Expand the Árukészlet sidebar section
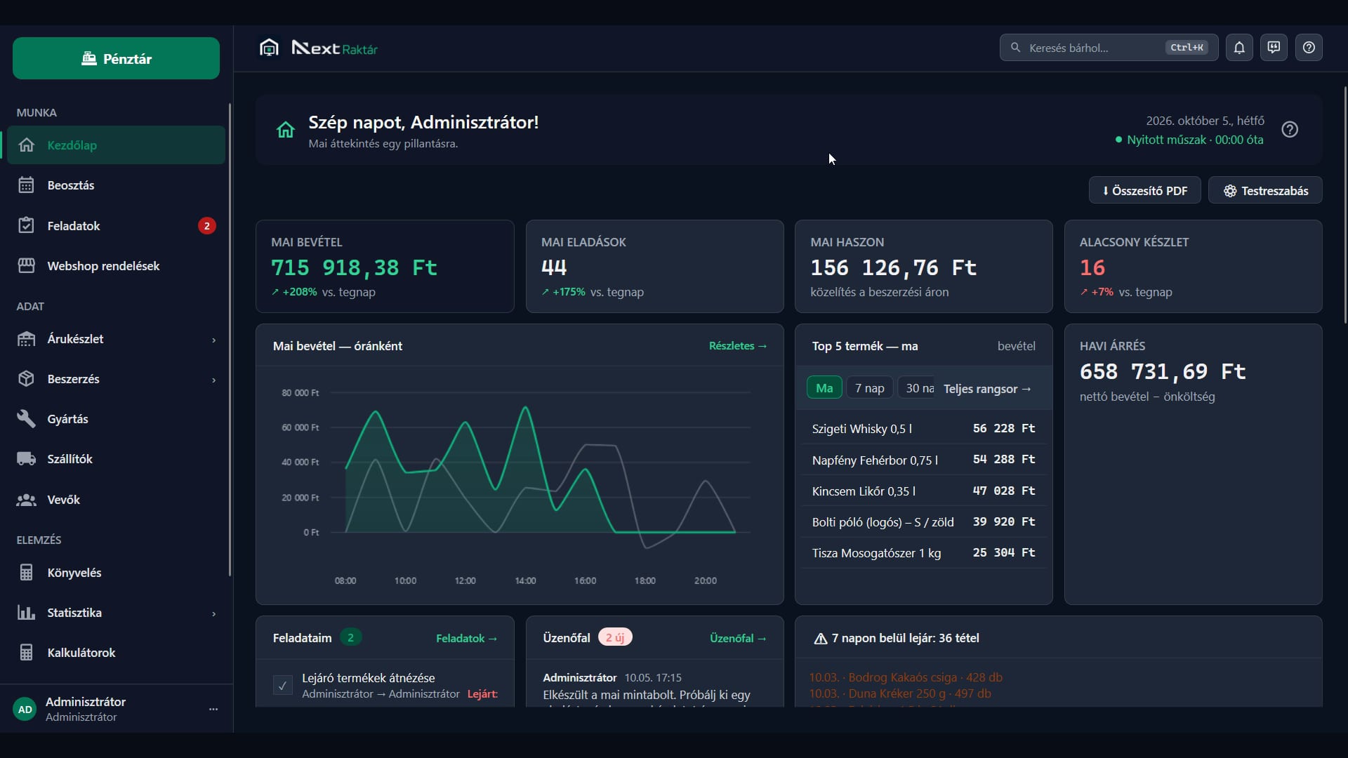The image size is (1348, 758). [x=117, y=339]
